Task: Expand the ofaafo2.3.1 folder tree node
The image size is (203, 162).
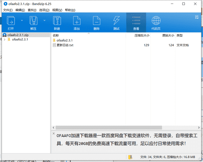Action: point(5,40)
